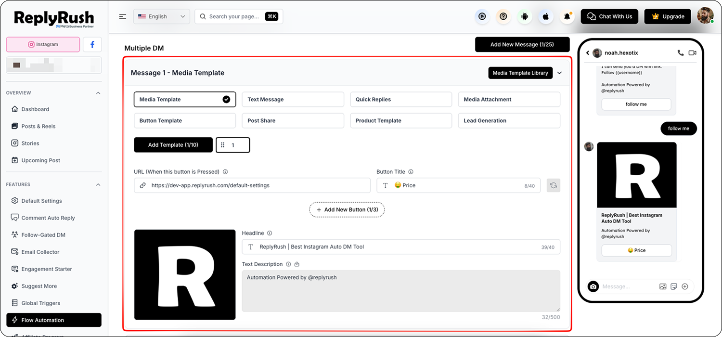722x337 pixels.
Task: Select the Product Template option
Action: pos(401,121)
